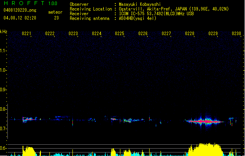Click the 0230 time marker
Screen dimensions: 245x156
(236, 34)
